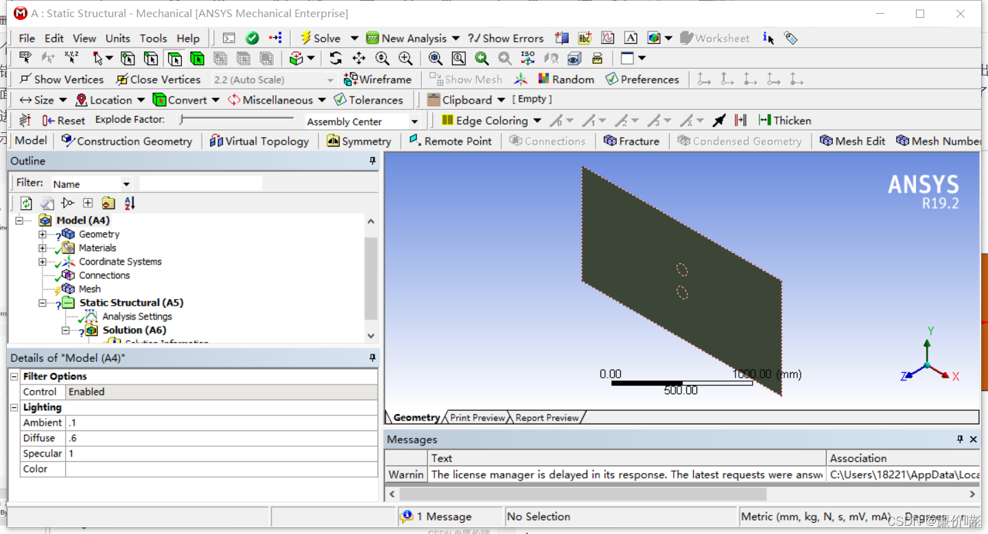This screenshot has height=534, width=988.
Task: Click the green checkmark icon beside Help menu
Action: point(252,38)
